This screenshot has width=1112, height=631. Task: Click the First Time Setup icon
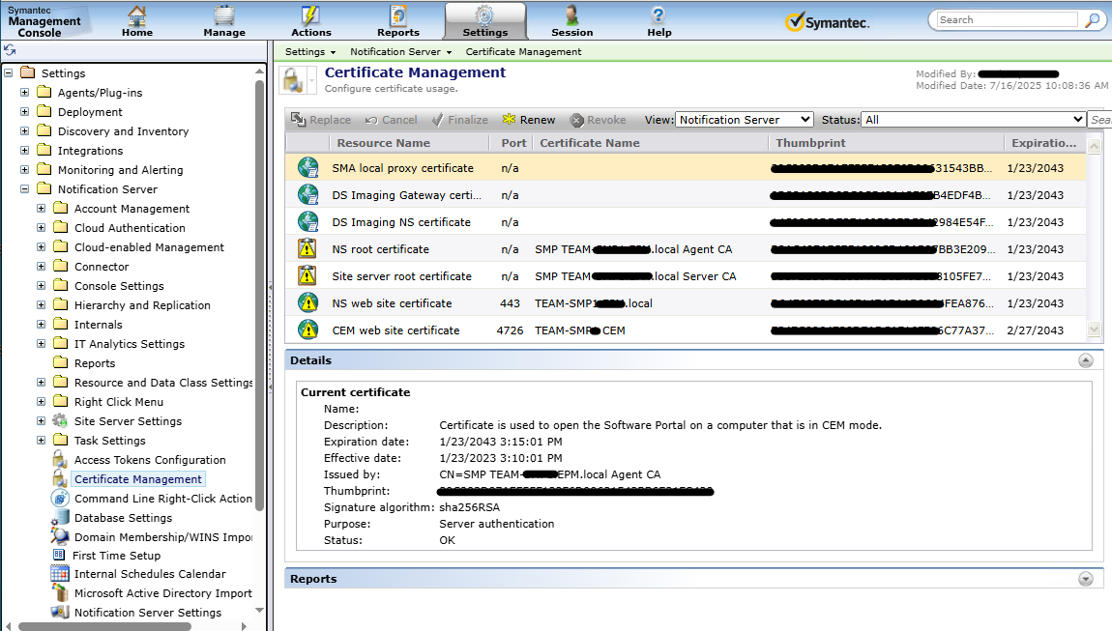point(60,556)
